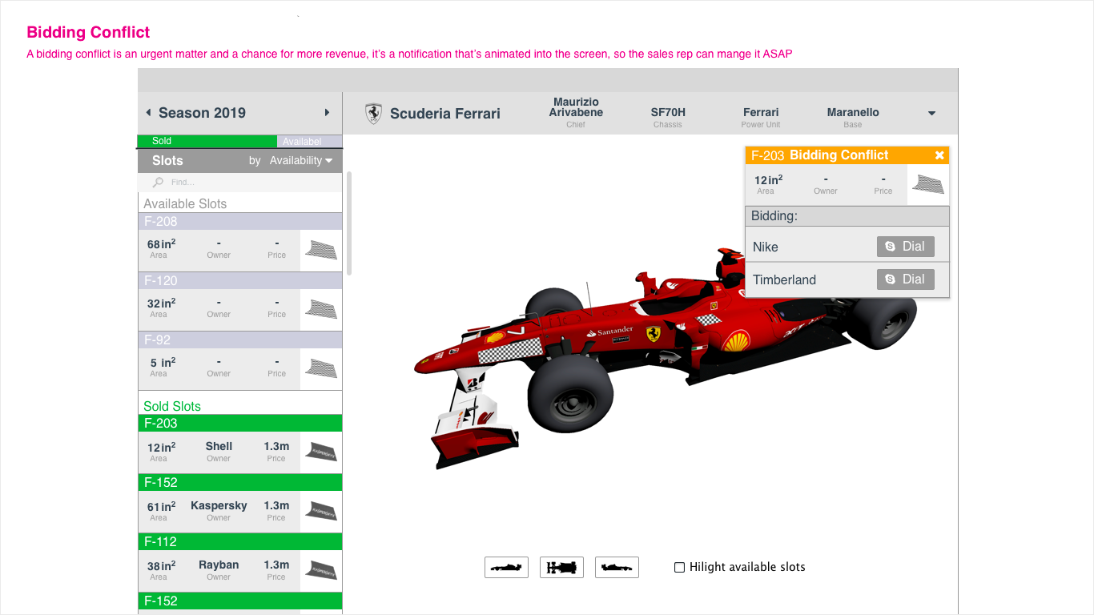Screen dimensions: 1094x615
Task: Open available slot F-120 header
Action: pyautogui.click(x=240, y=280)
